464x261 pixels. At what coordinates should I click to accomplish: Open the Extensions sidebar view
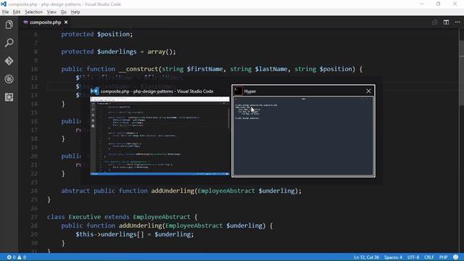click(x=9, y=97)
